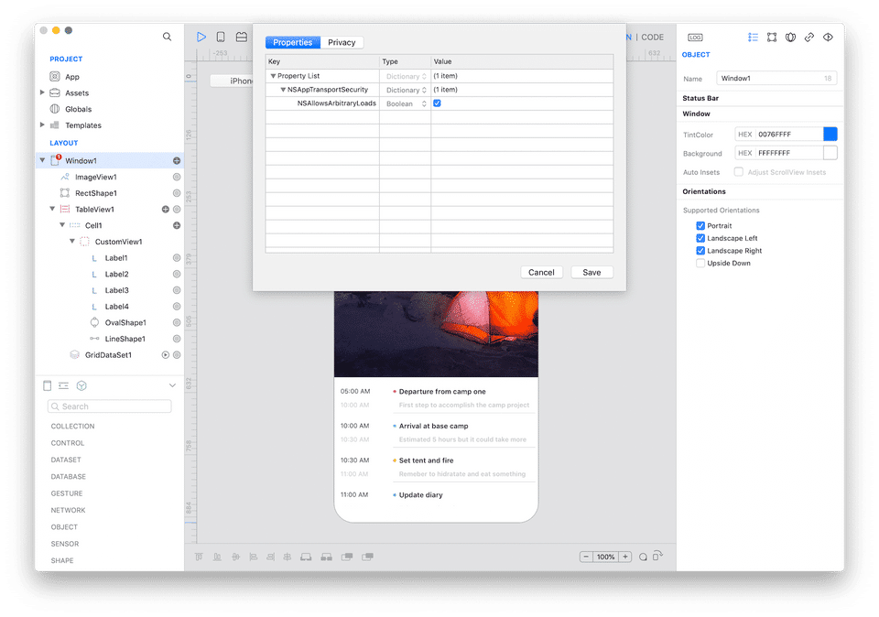Open the blue TintColor swatch
Viewport: 879px width, 617px height.
pos(830,135)
